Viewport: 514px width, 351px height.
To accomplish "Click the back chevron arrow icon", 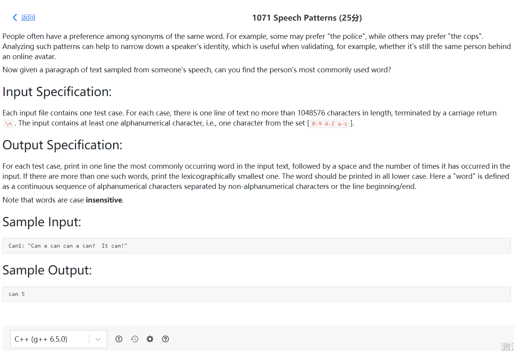I will (x=15, y=17).
